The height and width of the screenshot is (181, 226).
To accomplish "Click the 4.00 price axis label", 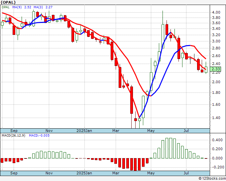I will [216, 12].
